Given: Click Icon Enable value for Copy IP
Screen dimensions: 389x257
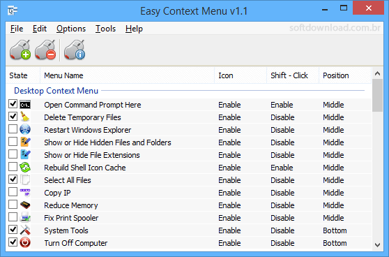Looking at the screenshot, I should pyautogui.click(x=229, y=193).
